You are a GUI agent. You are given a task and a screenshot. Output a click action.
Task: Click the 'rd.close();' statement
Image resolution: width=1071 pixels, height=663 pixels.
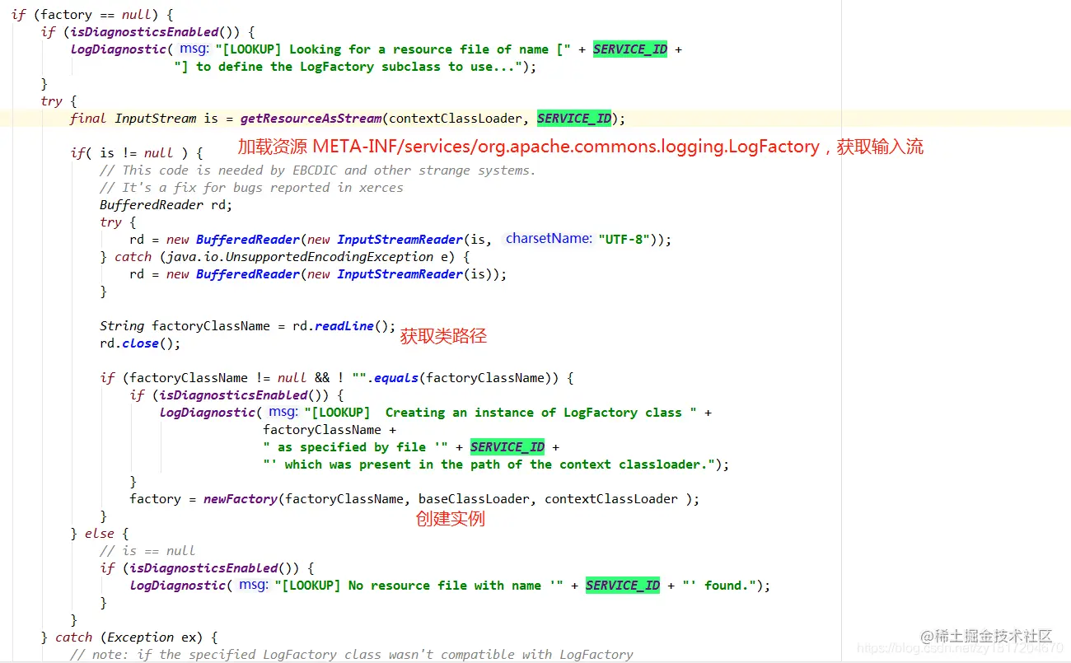click(x=140, y=343)
